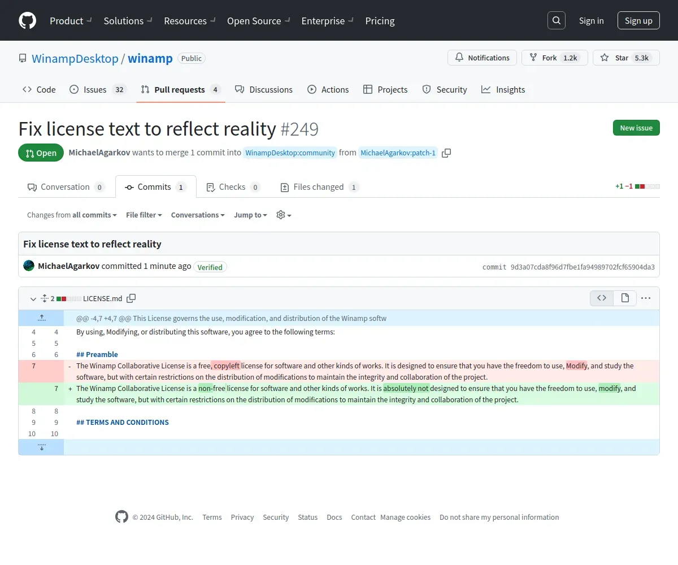Copy LICENSE.md file path icon
Viewport: 678px width, 565px height.
(131, 298)
